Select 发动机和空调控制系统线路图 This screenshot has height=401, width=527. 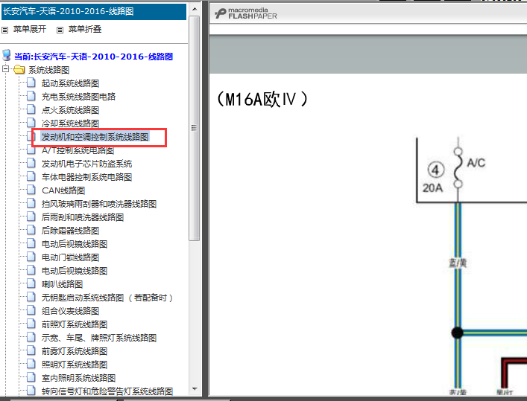[x=95, y=137]
